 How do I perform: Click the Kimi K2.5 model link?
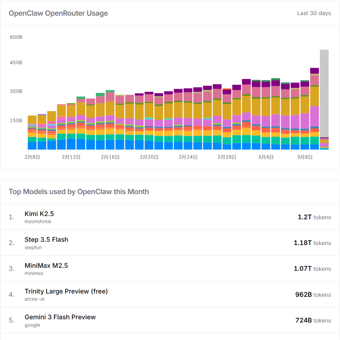click(39, 214)
